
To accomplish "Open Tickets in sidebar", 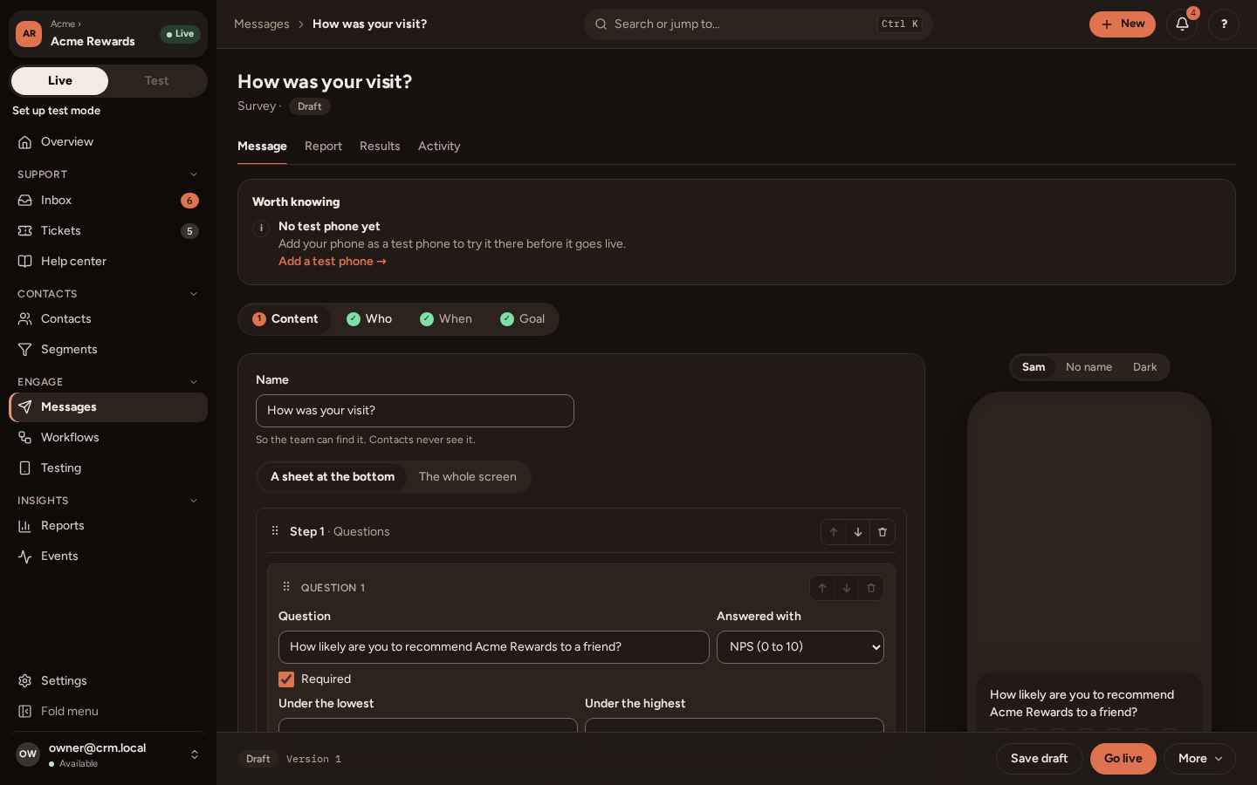I will click(108, 231).
